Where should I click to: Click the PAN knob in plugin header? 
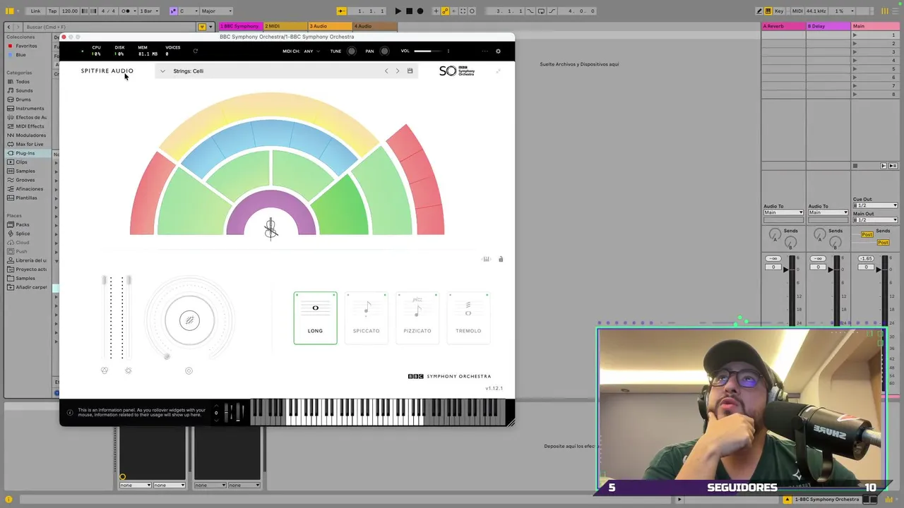(384, 51)
